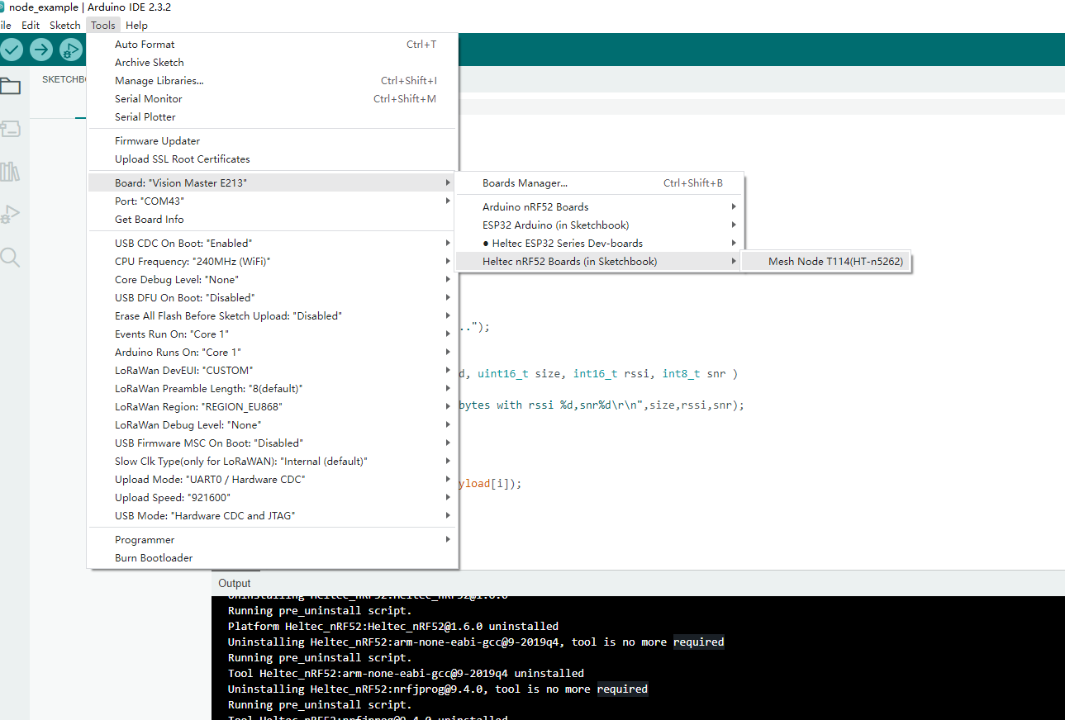
Task: Open the Library Manager sidebar icon
Action: click(x=10, y=173)
